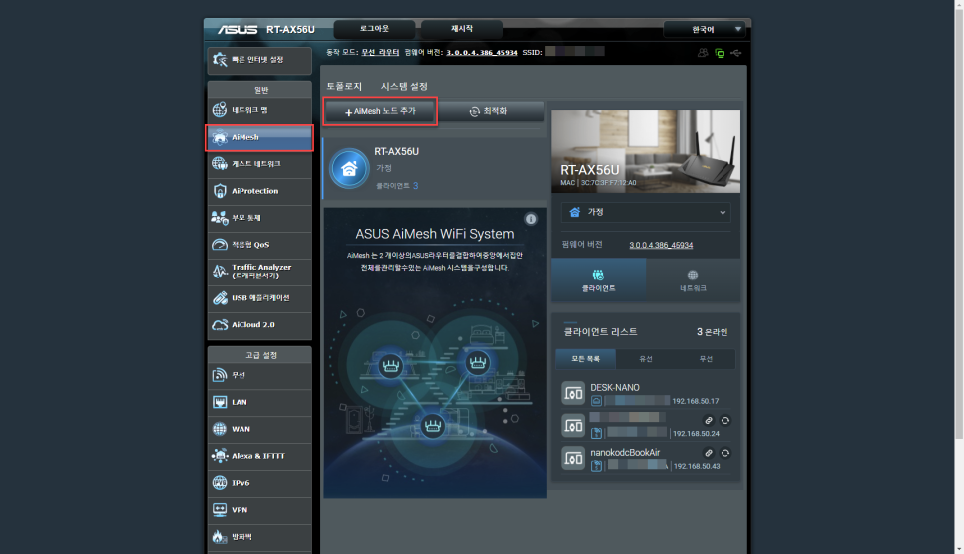This screenshot has height=554, width=964.
Task: Open the 한국어 language dropdown
Action: point(705,30)
